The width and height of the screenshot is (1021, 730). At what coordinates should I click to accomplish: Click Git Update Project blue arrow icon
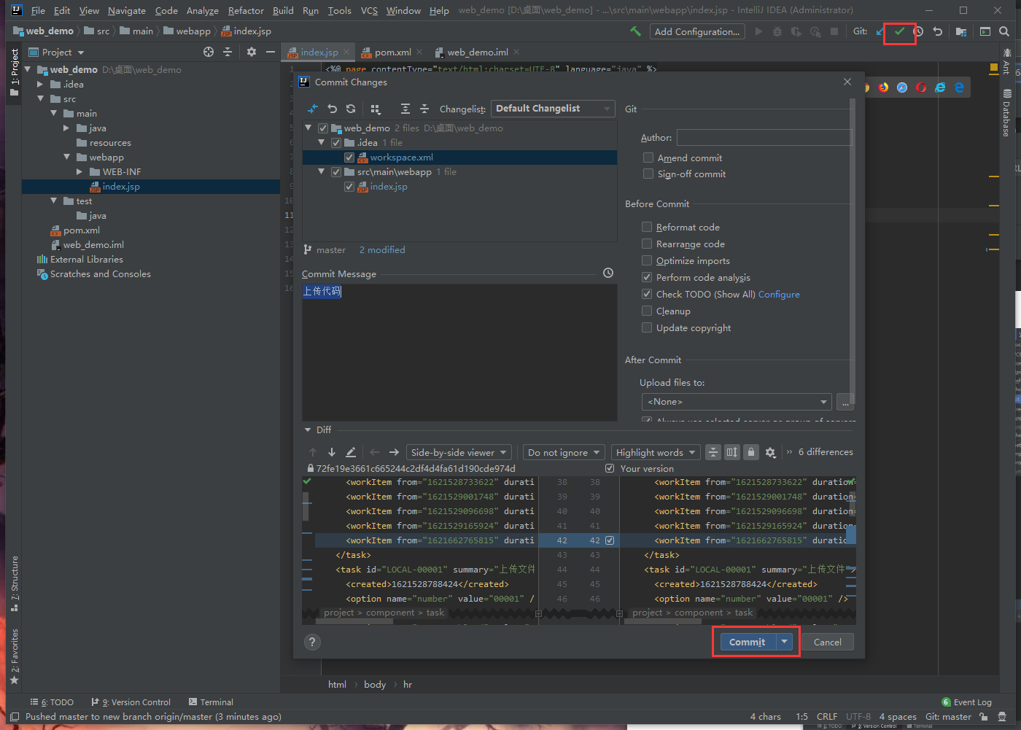[x=880, y=31]
